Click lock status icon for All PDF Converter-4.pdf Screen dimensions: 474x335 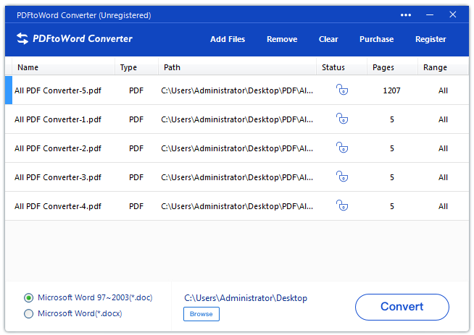tap(342, 205)
